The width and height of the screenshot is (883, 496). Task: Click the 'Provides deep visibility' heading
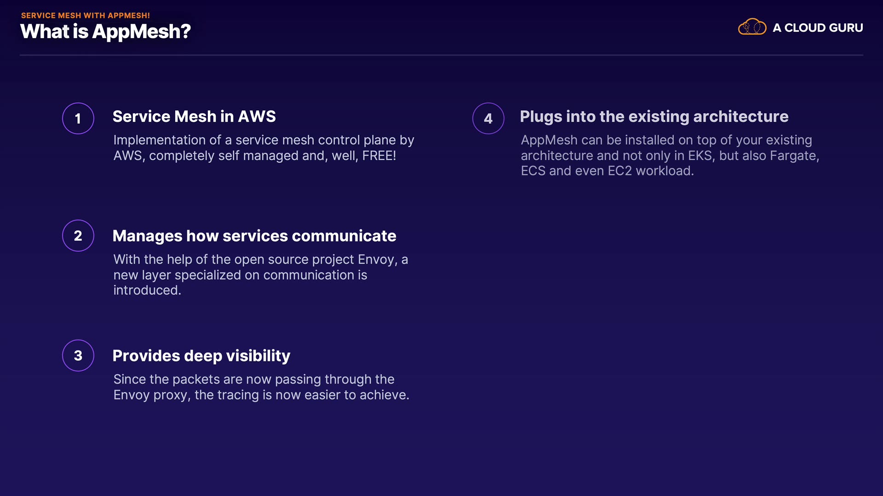pyautogui.click(x=201, y=356)
